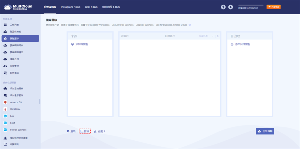The image size is (300, 149).
Task: Select 團隊遷移 in the sidebar
Action: (20, 38)
